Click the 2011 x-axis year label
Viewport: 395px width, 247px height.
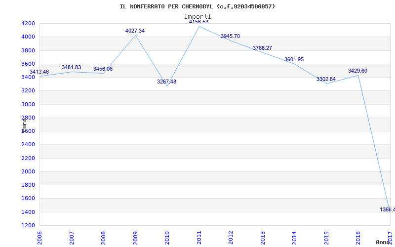[x=199, y=238]
